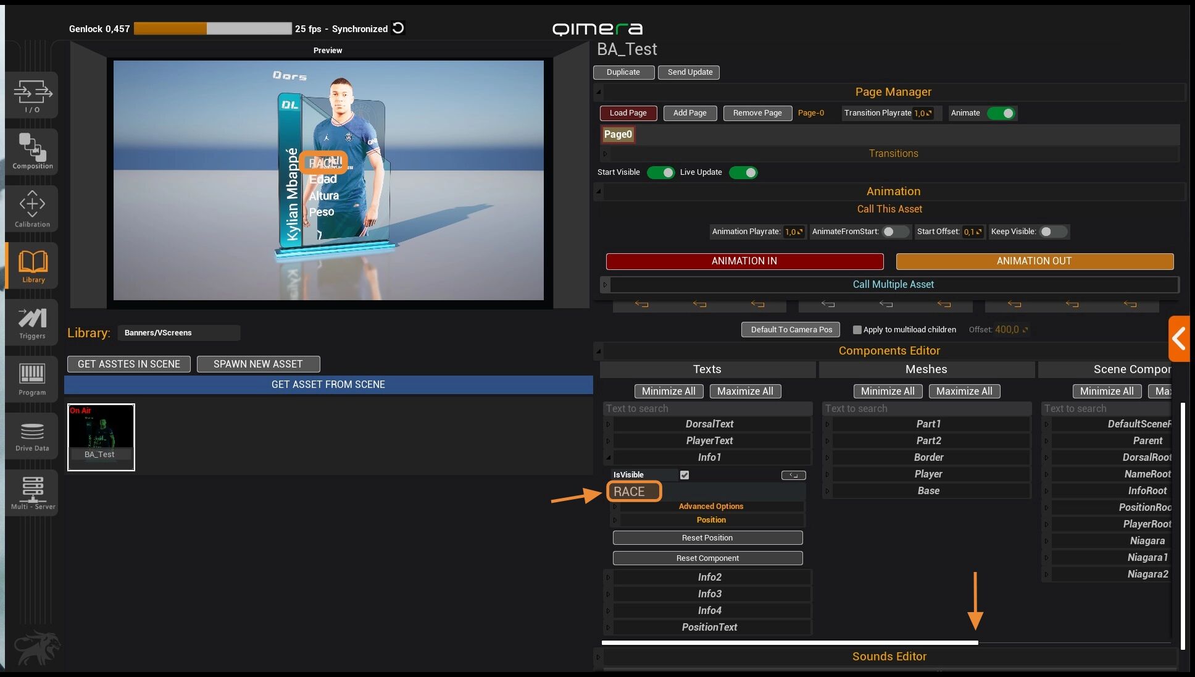Select the BA_Test asset thumbnail

click(101, 437)
